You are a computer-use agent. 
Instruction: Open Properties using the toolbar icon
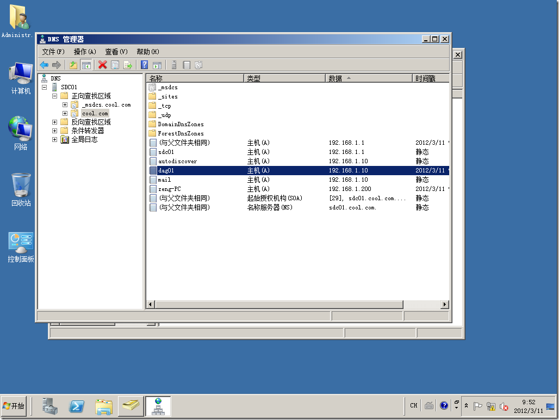click(x=115, y=65)
